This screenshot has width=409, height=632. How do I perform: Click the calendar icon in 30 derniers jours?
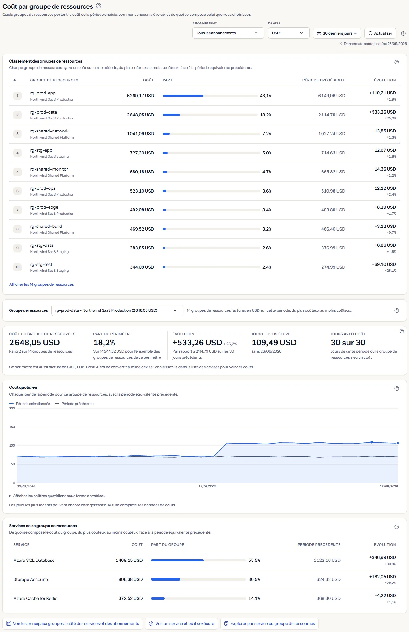coord(319,33)
